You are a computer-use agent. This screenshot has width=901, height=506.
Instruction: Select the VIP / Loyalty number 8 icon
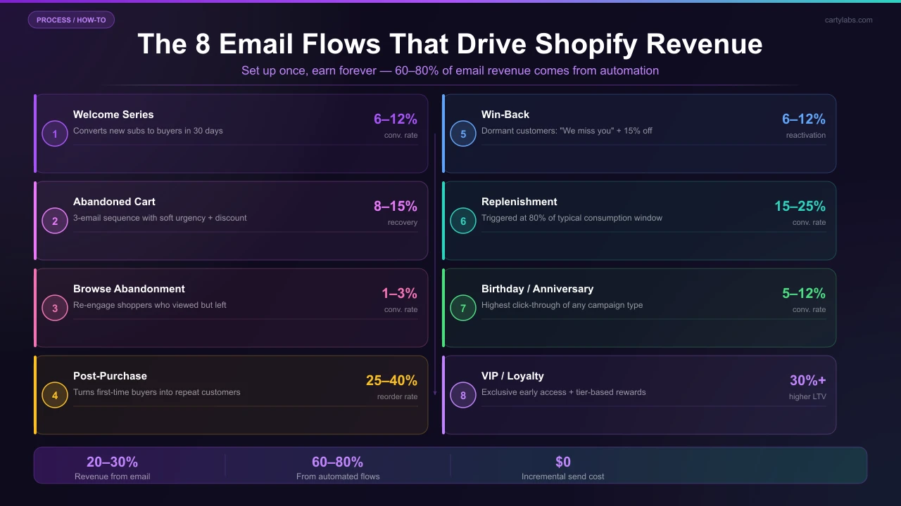coord(463,395)
